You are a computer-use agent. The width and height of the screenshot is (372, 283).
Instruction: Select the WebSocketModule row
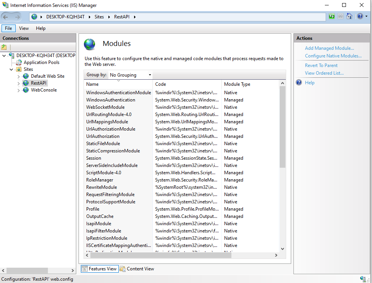pyautogui.click(x=182, y=107)
